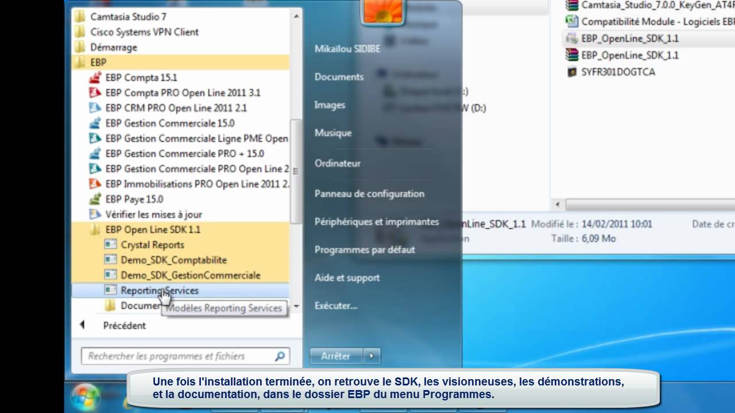Viewport: 735px width, 413px height.
Task: Open the shutdown options arrow next to Arrêter
Action: pos(372,356)
